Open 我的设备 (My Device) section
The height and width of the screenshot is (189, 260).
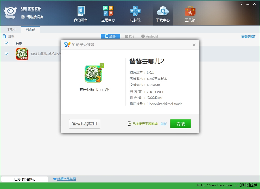pyautogui.click(x=81, y=14)
